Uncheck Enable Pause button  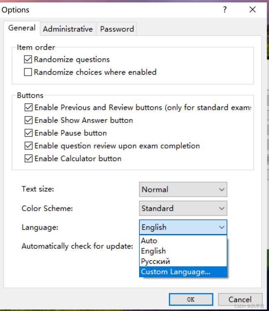click(29, 133)
